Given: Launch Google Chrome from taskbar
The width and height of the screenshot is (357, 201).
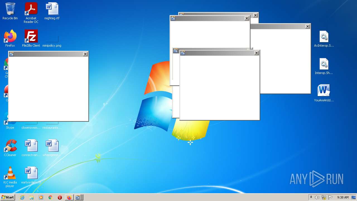Looking at the screenshot, I should click(x=50, y=197).
